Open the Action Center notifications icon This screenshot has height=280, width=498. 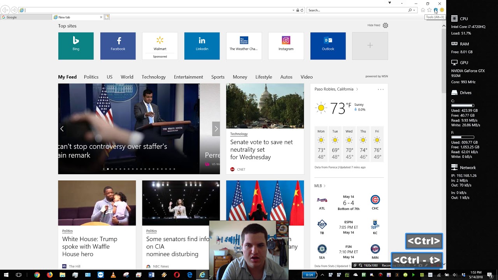point(490,275)
